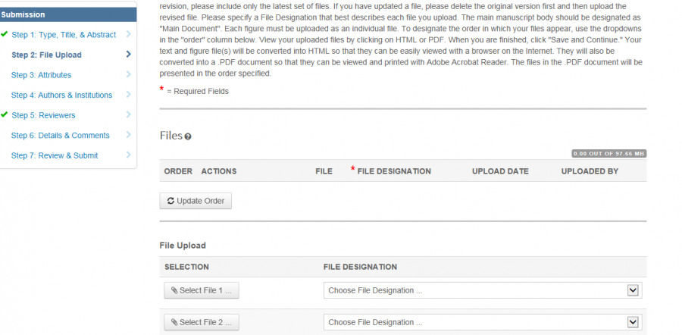
Task: Open Step 3: Attributes
Action: coord(41,75)
